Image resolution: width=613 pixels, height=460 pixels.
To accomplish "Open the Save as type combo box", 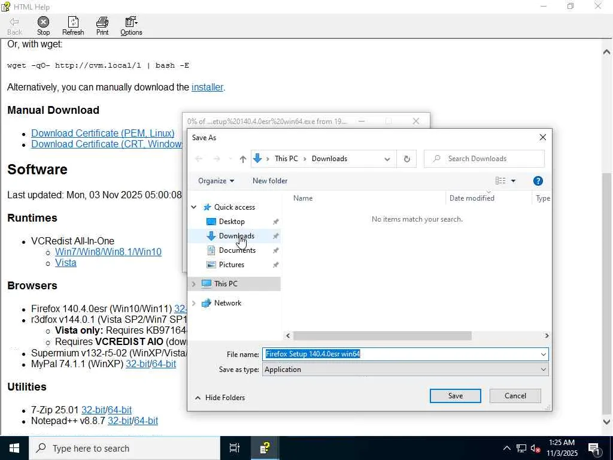I will coord(405,370).
